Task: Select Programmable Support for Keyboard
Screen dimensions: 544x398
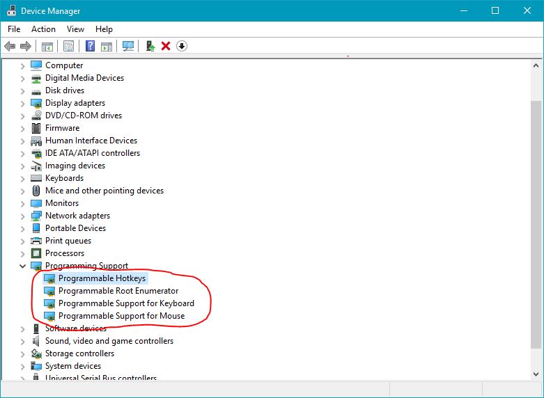Action: pyautogui.click(x=126, y=303)
